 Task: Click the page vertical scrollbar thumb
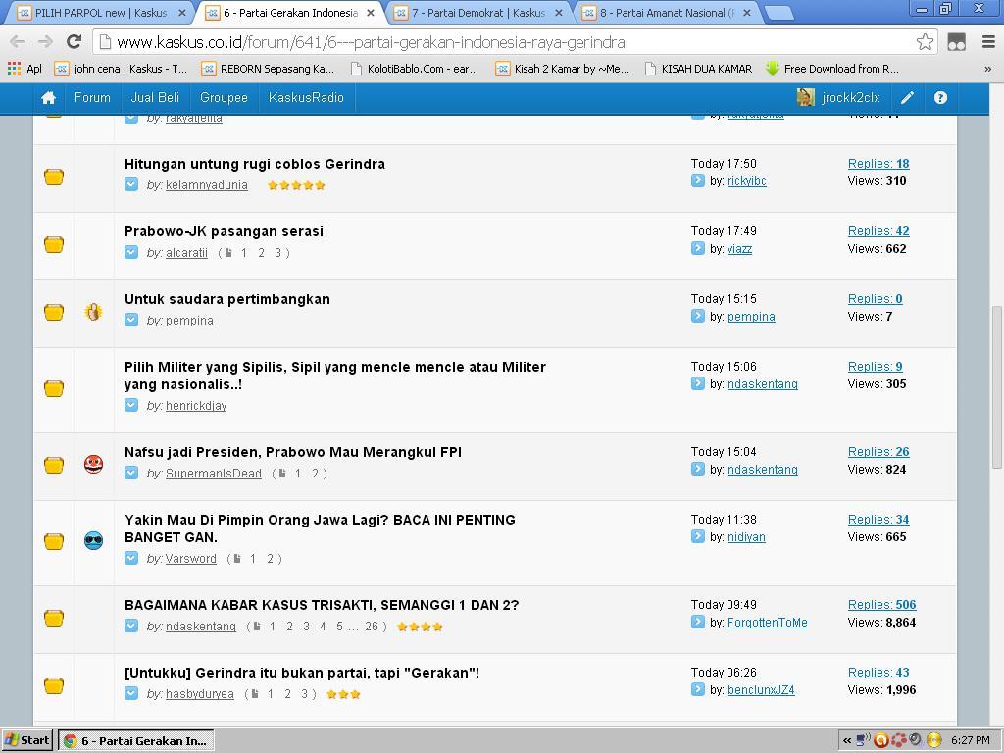click(996, 387)
